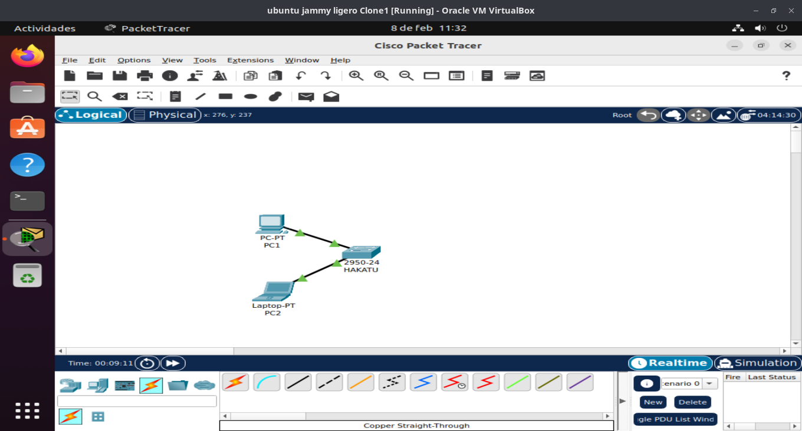Click the Delete tool icon
Viewport: 802px width, 431px height.
[x=120, y=97]
